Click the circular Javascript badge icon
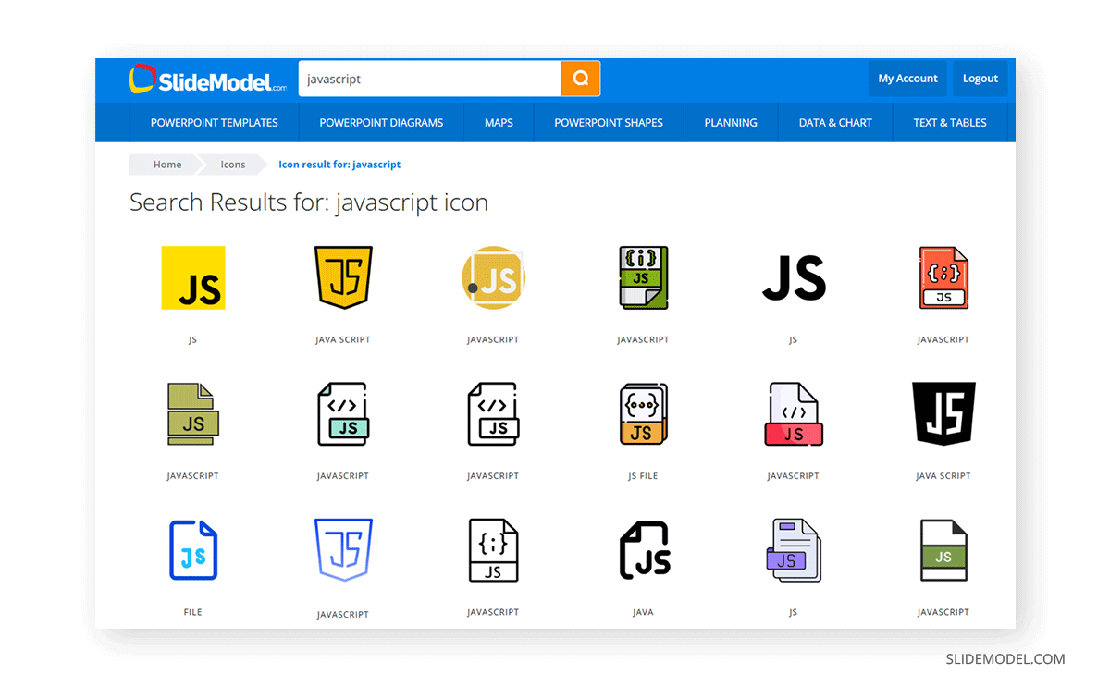This screenshot has width=1110, height=687. click(493, 277)
